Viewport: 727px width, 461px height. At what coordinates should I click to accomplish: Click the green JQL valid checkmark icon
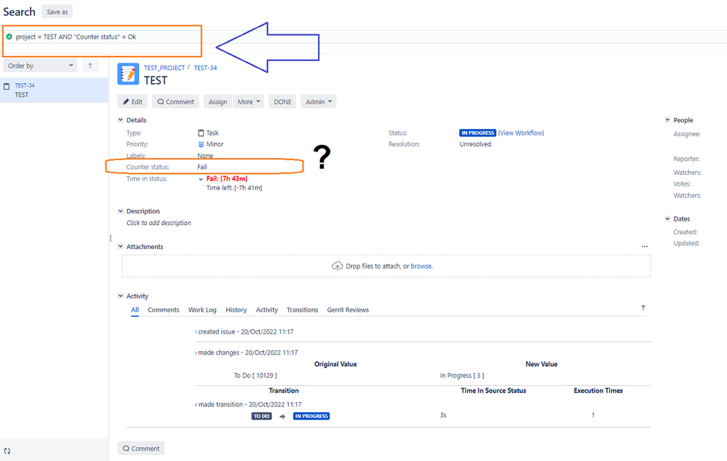pos(9,36)
